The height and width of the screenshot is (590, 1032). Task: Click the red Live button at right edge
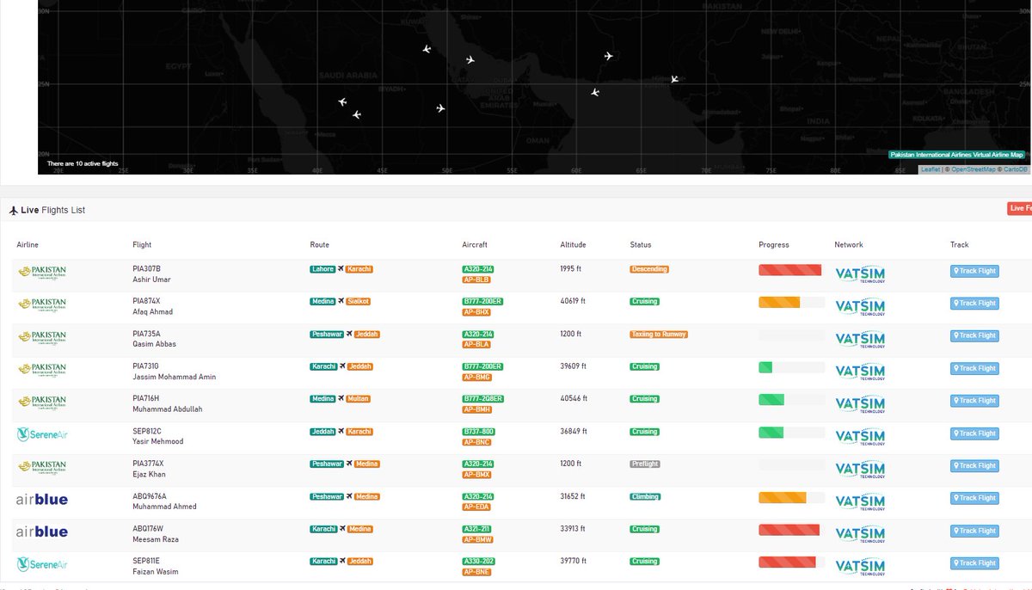coord(1019,208)
